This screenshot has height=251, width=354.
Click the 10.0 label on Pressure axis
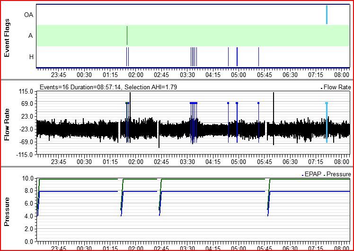pos(27,179)
